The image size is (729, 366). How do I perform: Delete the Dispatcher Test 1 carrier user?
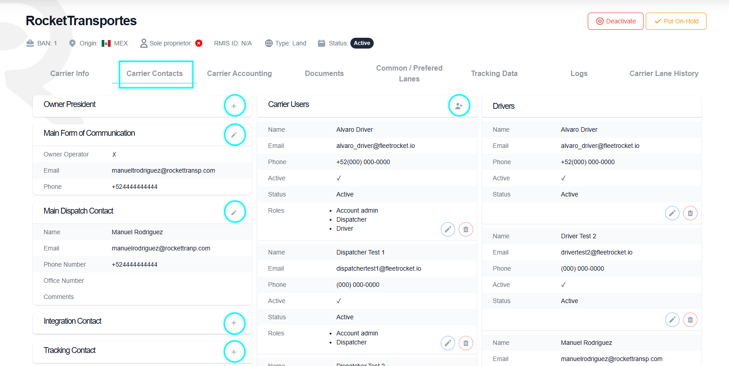click(x=466, y=343)
